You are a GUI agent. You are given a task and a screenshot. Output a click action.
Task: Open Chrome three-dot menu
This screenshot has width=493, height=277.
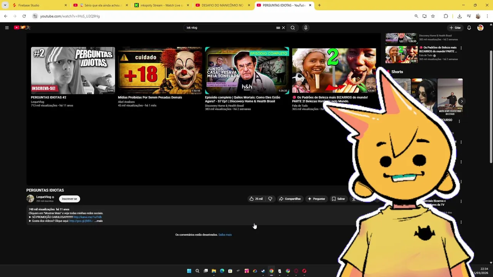488,16
